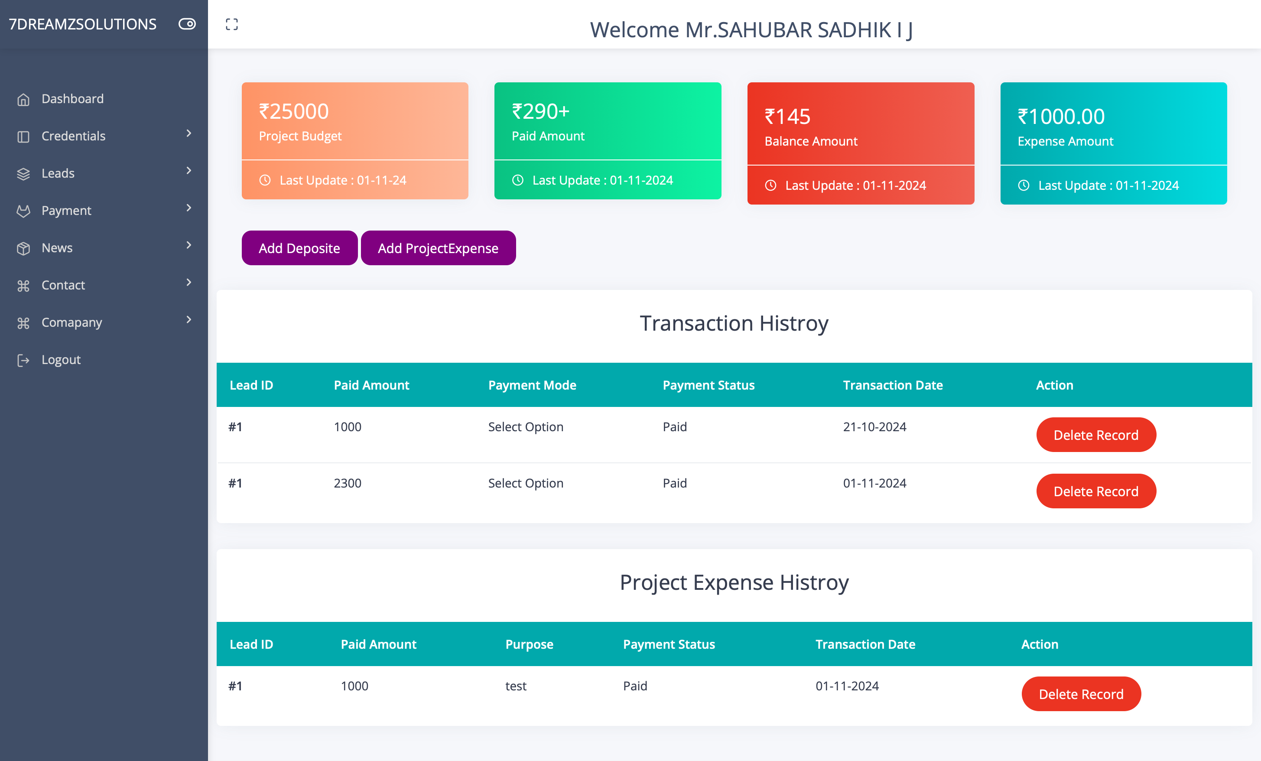
Task: Delete the 2300 transaction record
Action: [1096, 491]
